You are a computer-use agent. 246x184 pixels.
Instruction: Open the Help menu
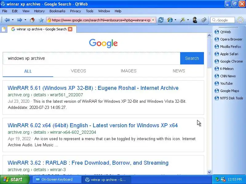pos(118,11)
